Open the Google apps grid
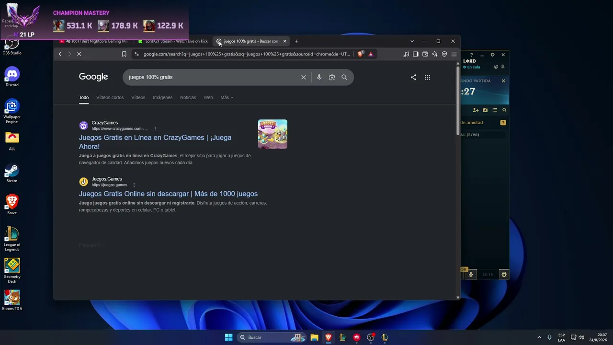The image size is (613, 345). tap(427, 77)
